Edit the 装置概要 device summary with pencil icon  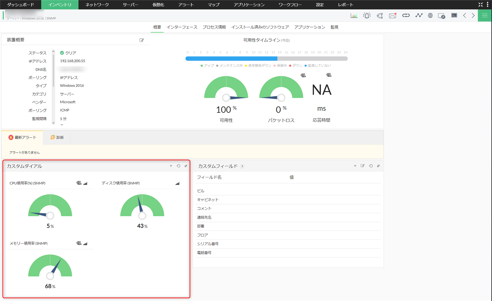click(142, 40)
